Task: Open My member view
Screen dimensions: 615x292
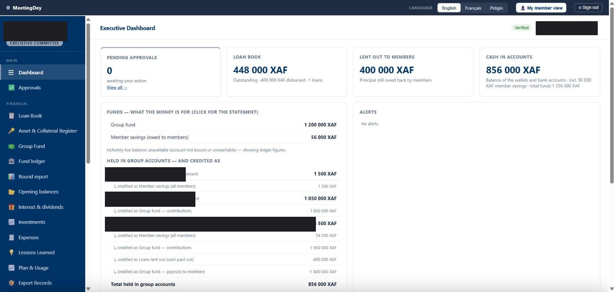Action: pos(541,8)
